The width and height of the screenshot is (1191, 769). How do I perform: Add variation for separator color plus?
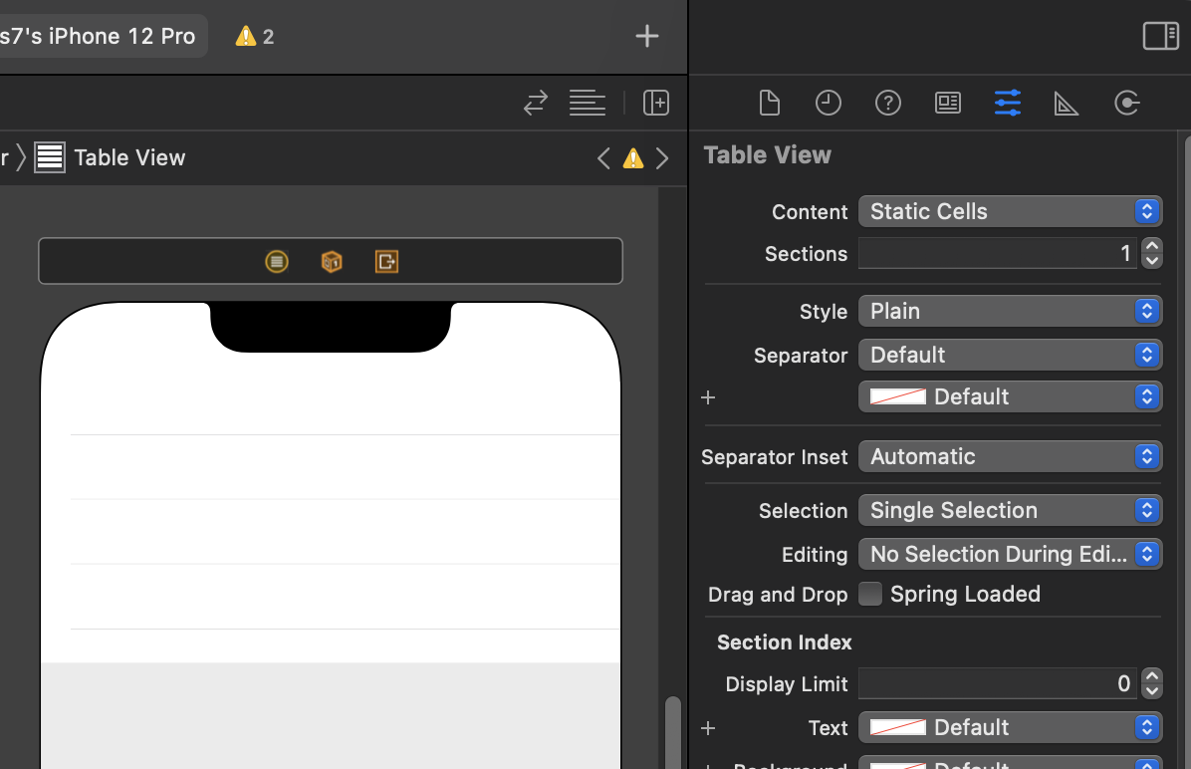click(708, 397)
